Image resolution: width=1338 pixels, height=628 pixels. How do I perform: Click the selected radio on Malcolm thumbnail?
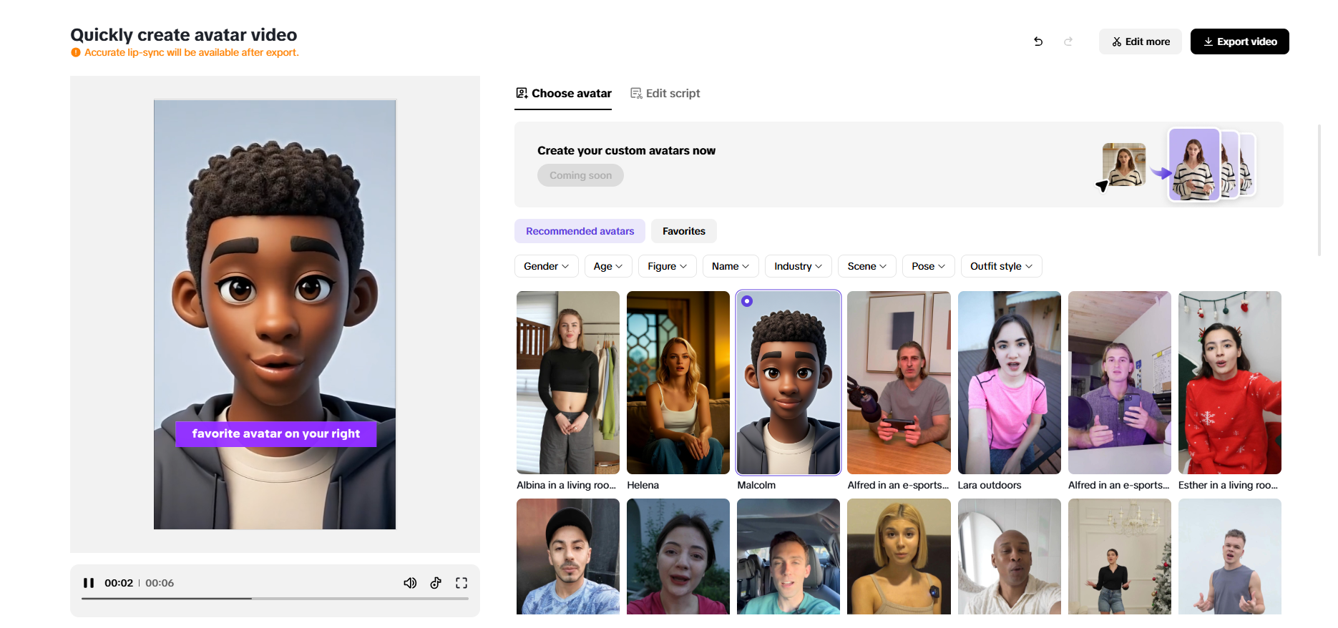pyautogui.click(x=747, y=301)
